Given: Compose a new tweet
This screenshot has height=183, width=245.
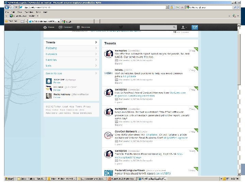Looking at the screenshot, I should [195, 27].
